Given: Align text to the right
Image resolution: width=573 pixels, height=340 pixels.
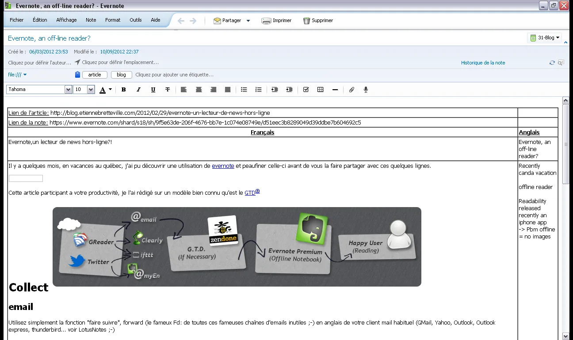Looking at the screenshot, I should [x=214, y=90].
